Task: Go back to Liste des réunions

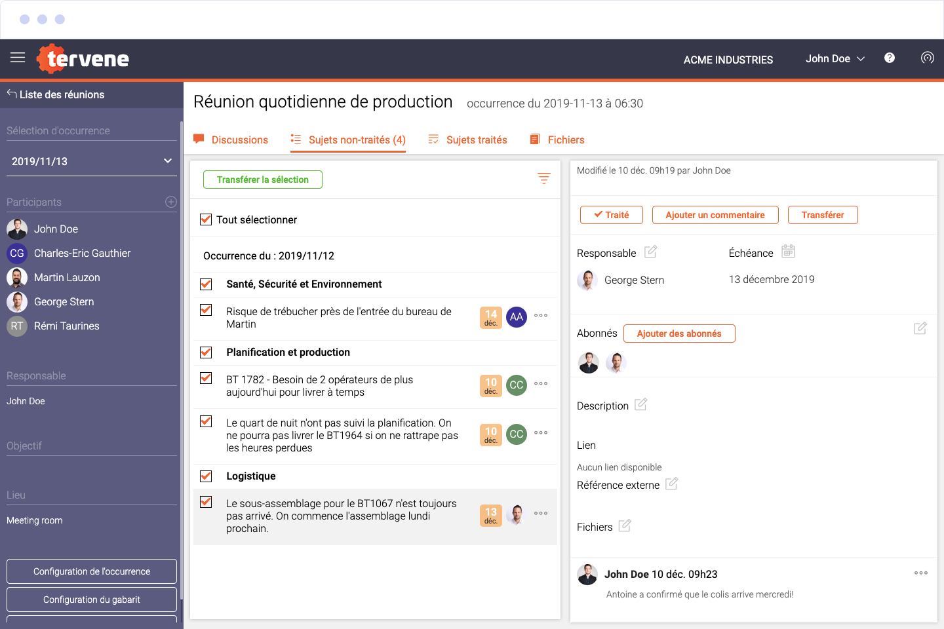Action: pyautogui.click(x=56, y=94)
